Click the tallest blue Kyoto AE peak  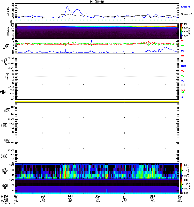tap(67, 5)
